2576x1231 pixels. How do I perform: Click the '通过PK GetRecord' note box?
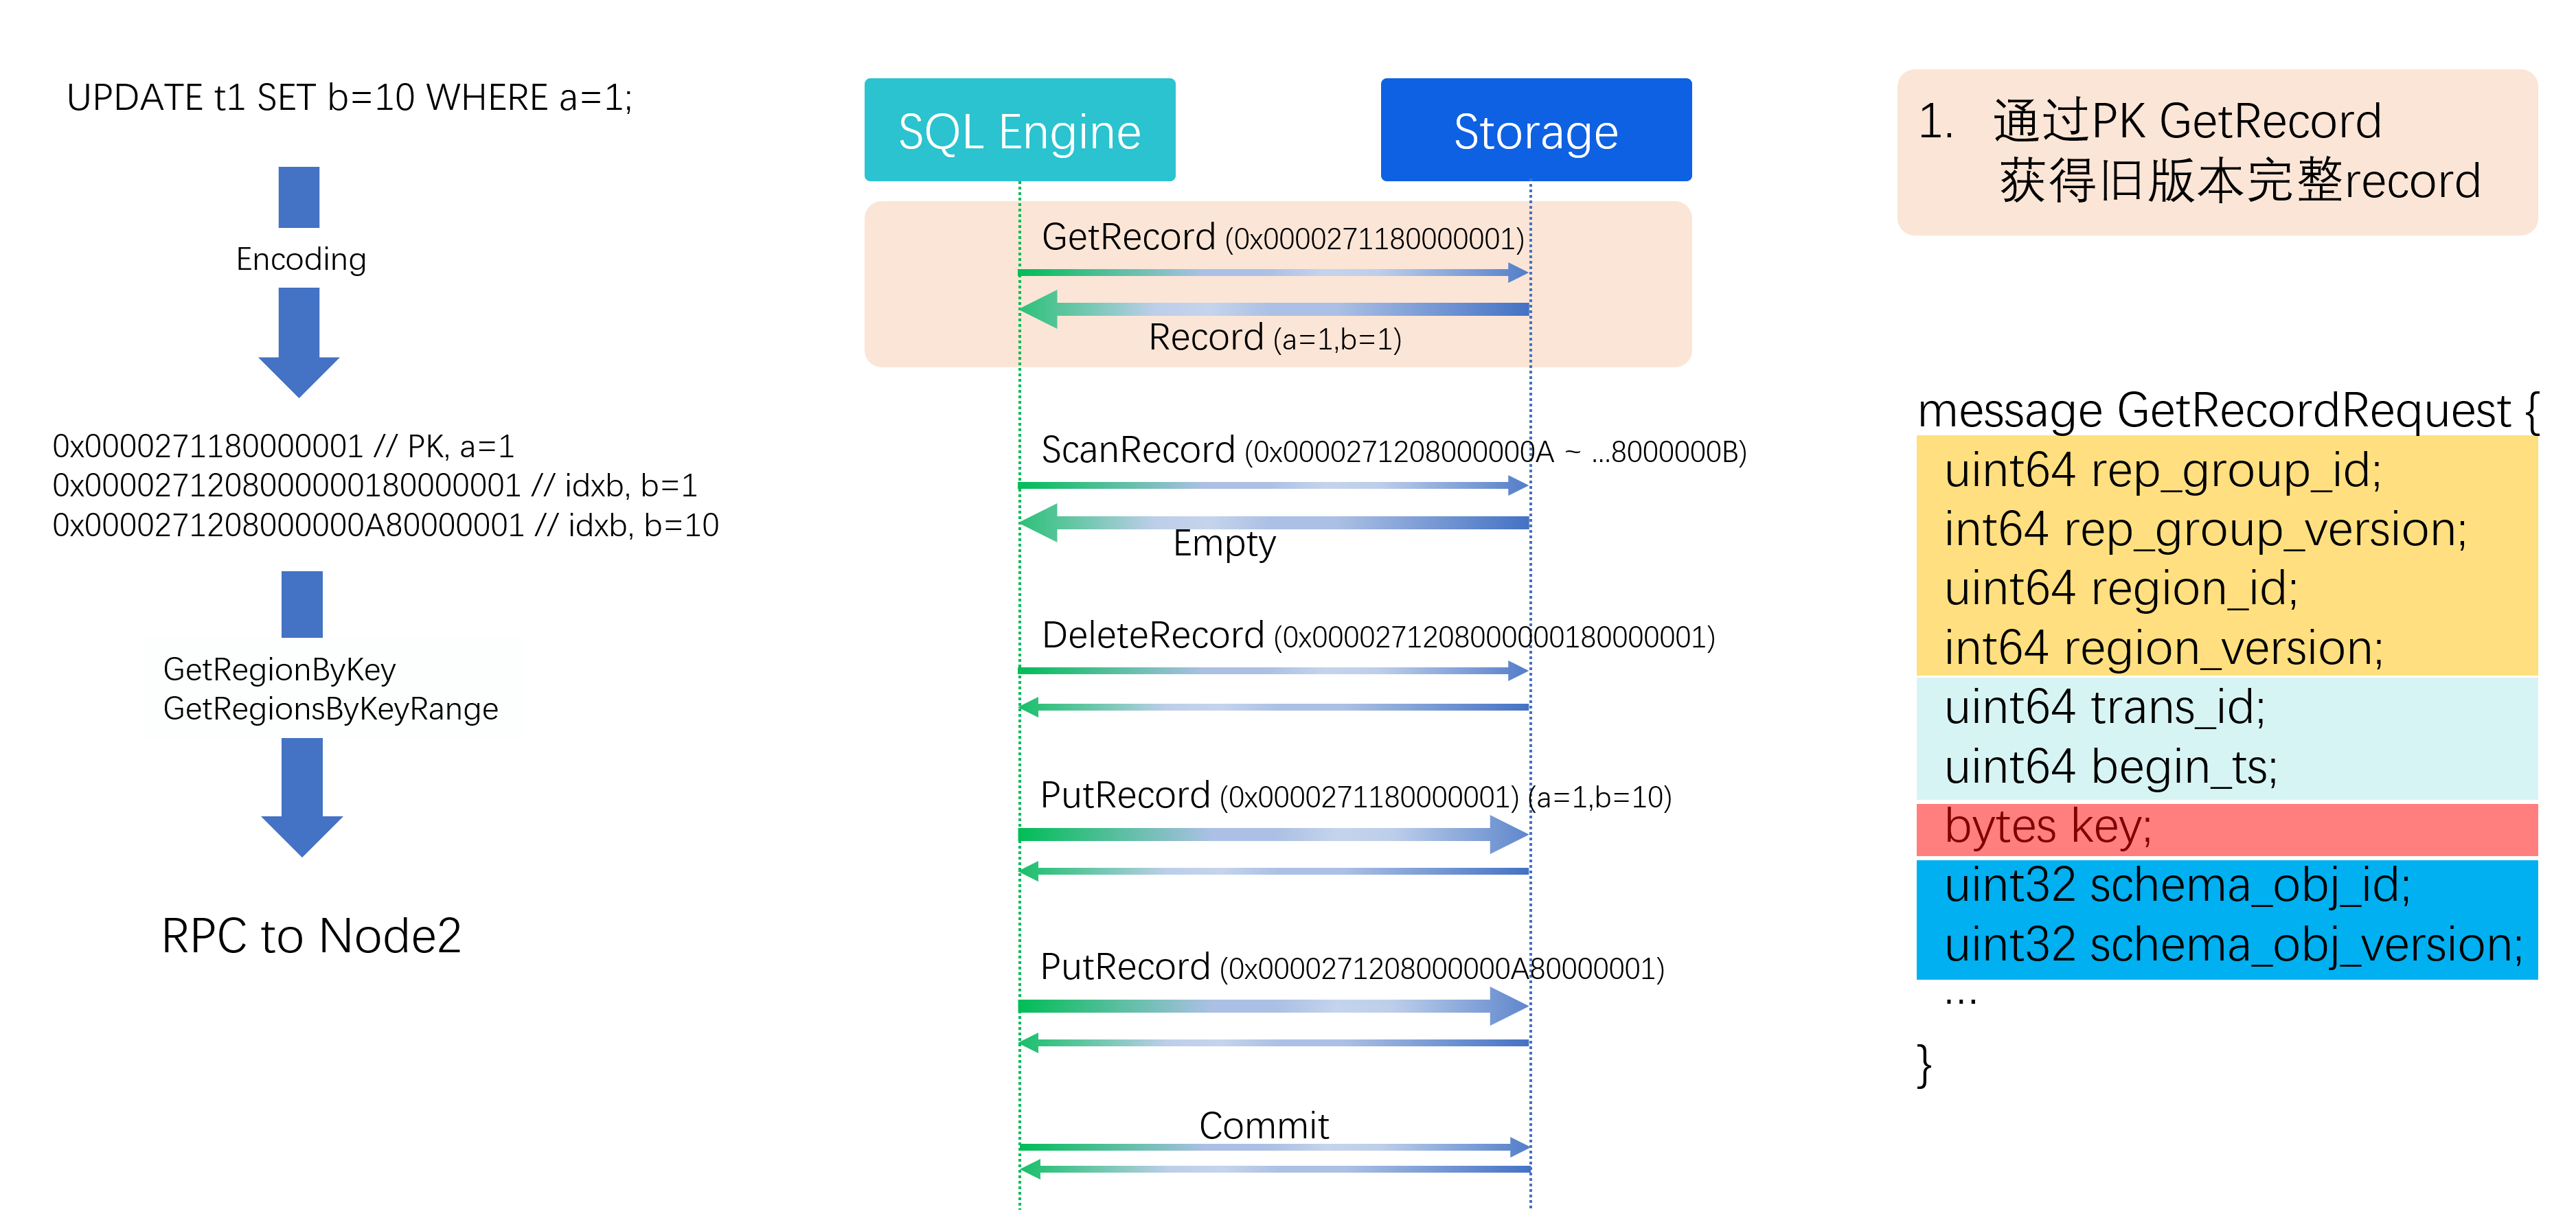pos(2216,152)
